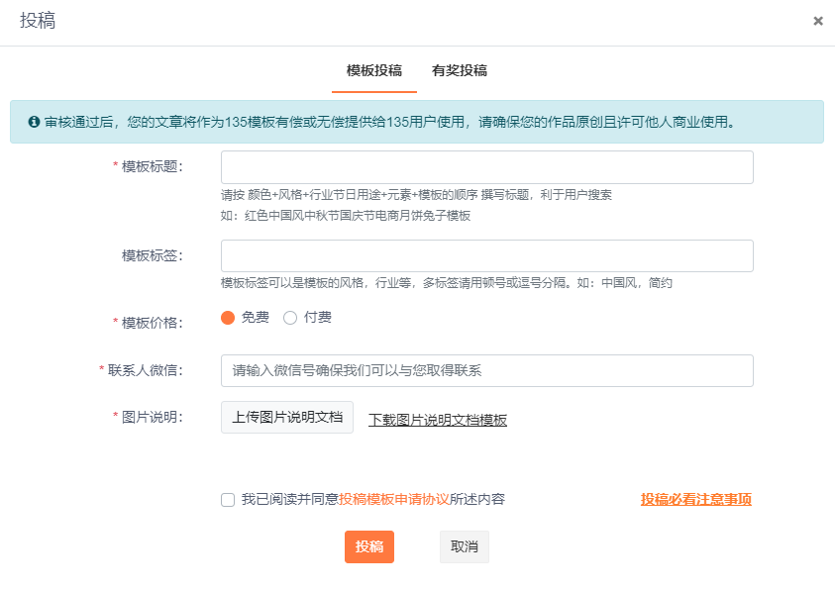Image resolution: width=835 pixels, height=590 pixels.
Task: Click the 图片说明 field label
Action: coord(152,417)
